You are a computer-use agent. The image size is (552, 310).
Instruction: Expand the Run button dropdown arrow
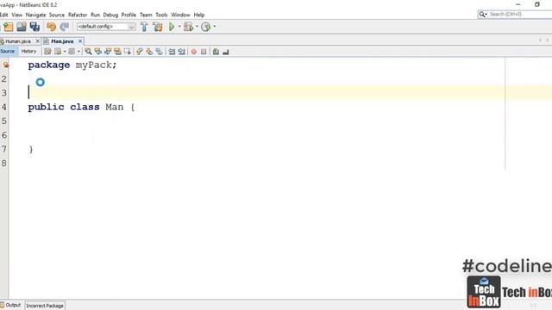coord(179,27)
